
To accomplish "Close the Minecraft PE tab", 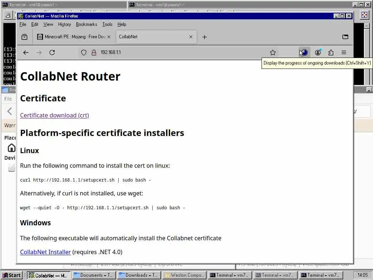I will coord(109,37).
